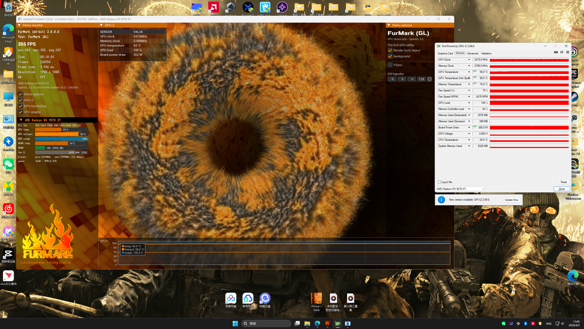The height and width of the screenshot is (329, 584).
Task: Switch to GPU-Z in the taskbar
Action: [x=338, y=324]
